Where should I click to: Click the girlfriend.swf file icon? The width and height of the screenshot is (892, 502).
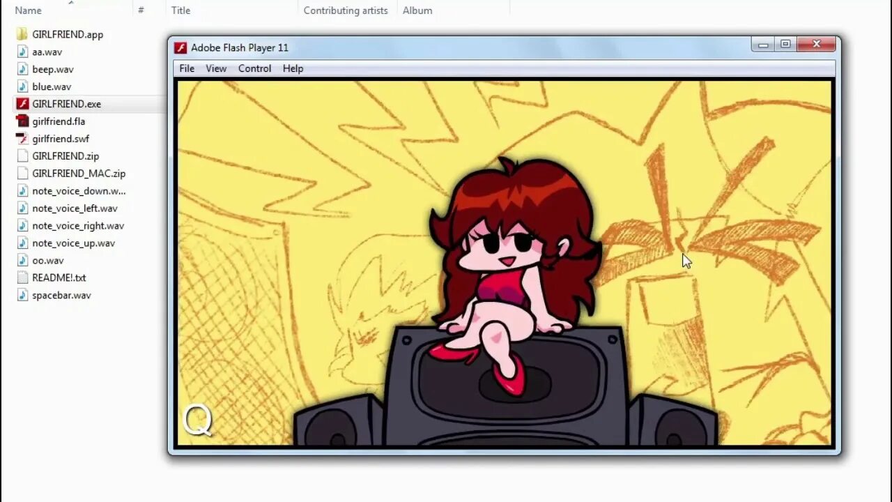[22, 139]
